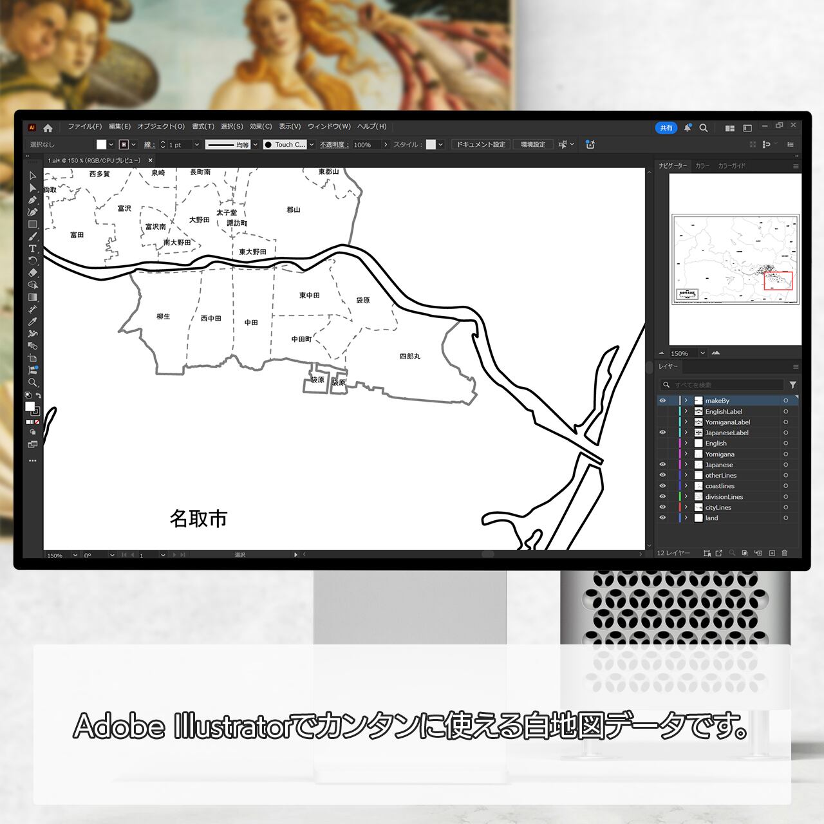Go to the Illustrator Home screen

[48, 127]
